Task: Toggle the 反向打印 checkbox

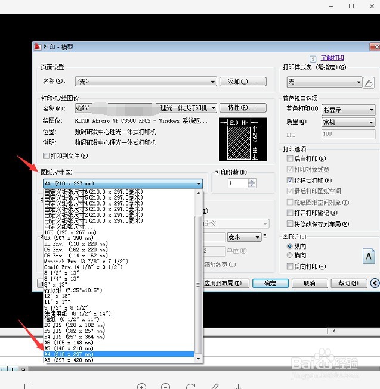Action: 289,266
